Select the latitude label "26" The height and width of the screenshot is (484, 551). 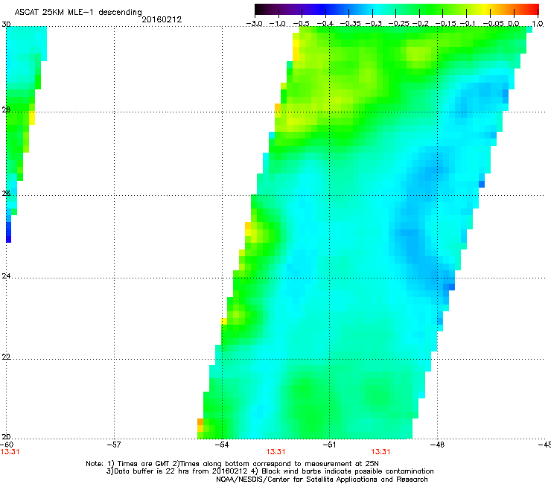6,194
